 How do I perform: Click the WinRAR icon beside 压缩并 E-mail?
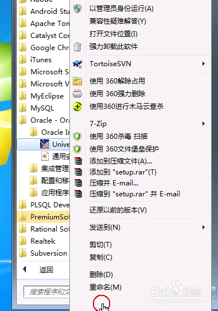pos(78,183)
